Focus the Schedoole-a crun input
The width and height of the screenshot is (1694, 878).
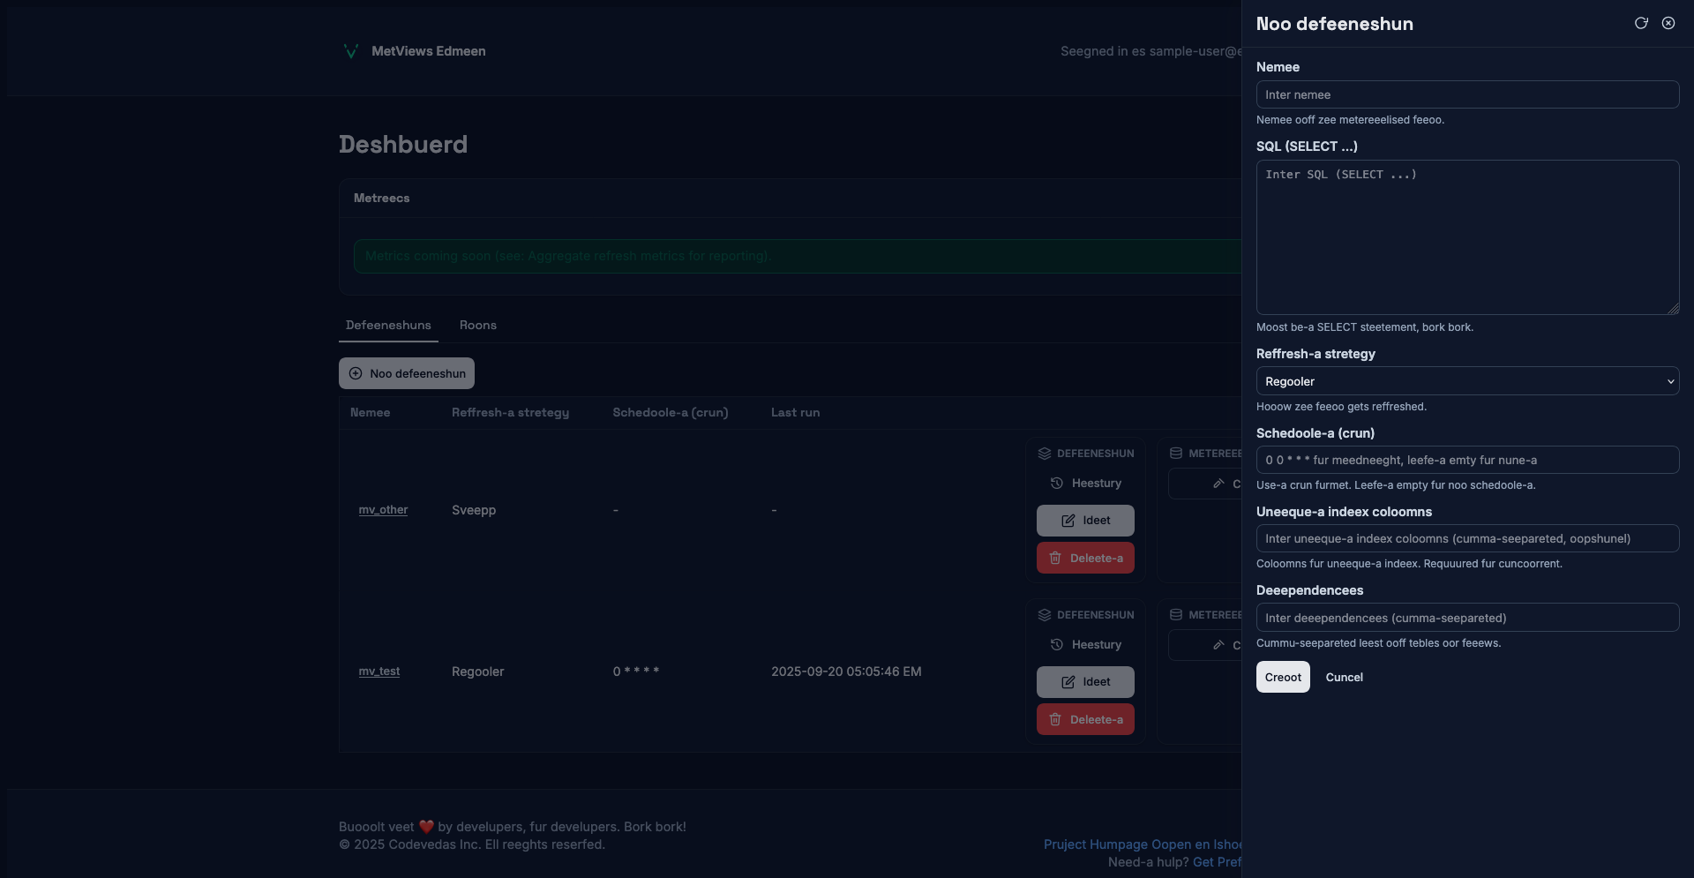pos(1466,460)
